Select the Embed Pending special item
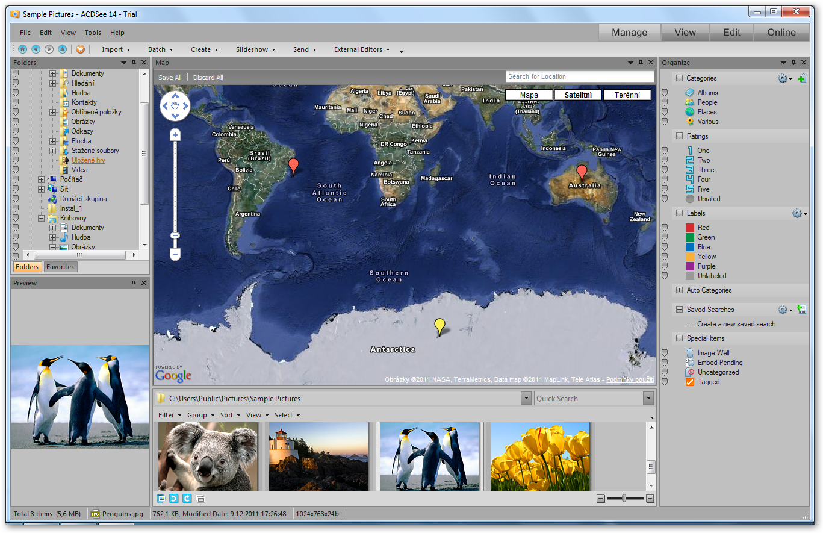Viewport: 823px width, 533px height. pyautogui.click(x=714, y=363)
